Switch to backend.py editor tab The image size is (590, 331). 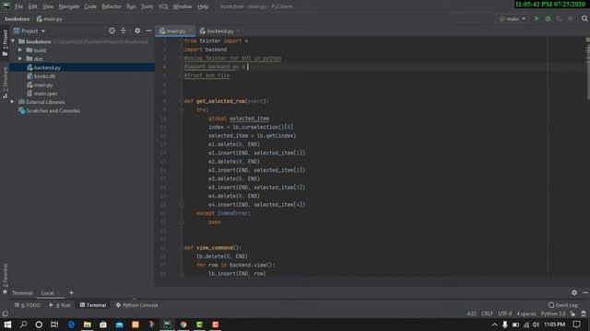tap(219, 30)
